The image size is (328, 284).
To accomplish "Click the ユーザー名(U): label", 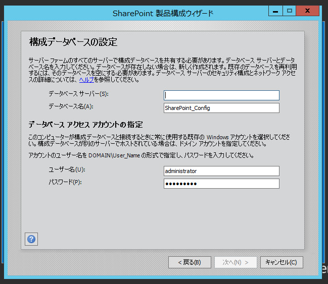I will (x=67, y=169).
